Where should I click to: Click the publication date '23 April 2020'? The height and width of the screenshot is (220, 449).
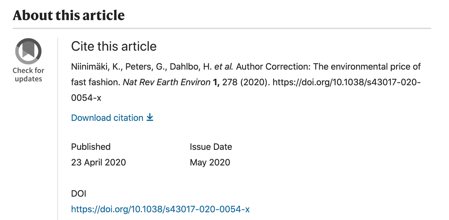pyautogui.click(x=98, y=162)
